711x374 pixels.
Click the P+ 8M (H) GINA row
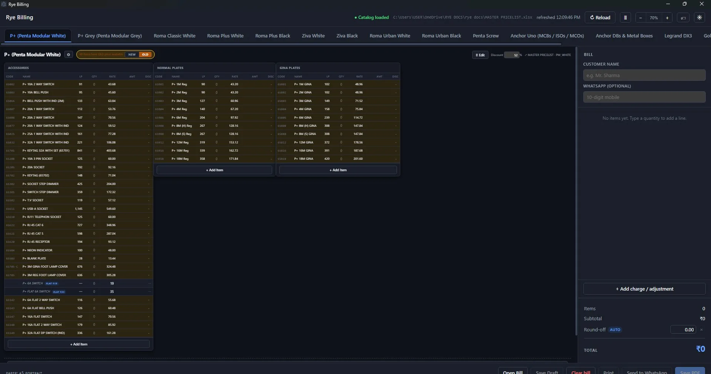coord(338,126)
